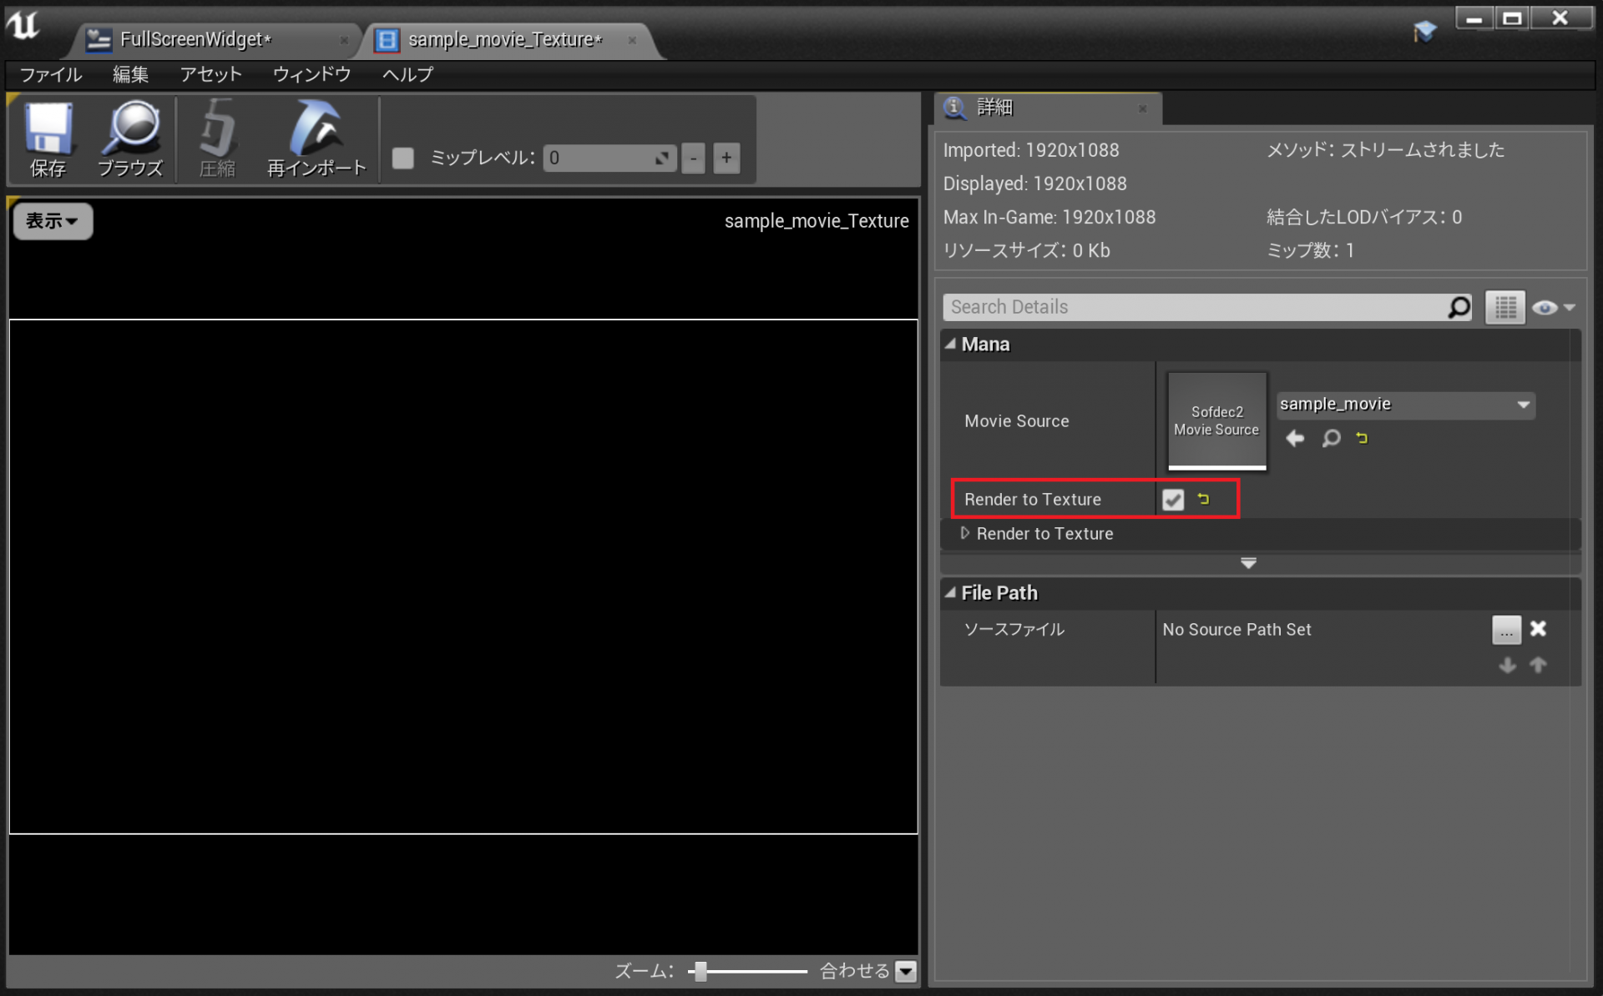Click the mip level value field
The width and height of the screenshot is (1603, 996).
point(609,158)
